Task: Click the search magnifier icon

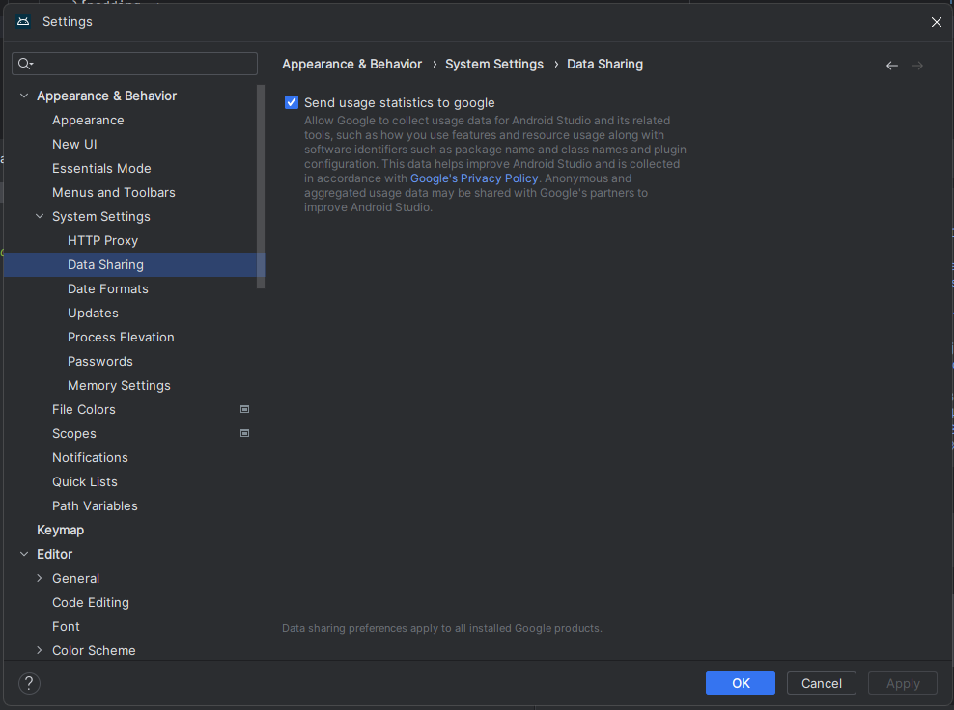Action: pyautogui.click(x=25, y=64)
